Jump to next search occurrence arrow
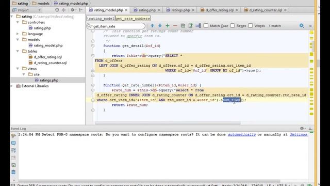 tap(160, 26)
